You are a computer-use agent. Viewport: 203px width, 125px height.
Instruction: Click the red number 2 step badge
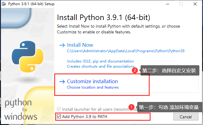click(135, 70)
